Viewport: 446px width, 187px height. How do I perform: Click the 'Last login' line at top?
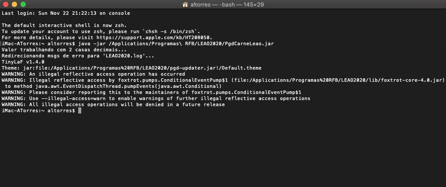click(x=66, y=13)
